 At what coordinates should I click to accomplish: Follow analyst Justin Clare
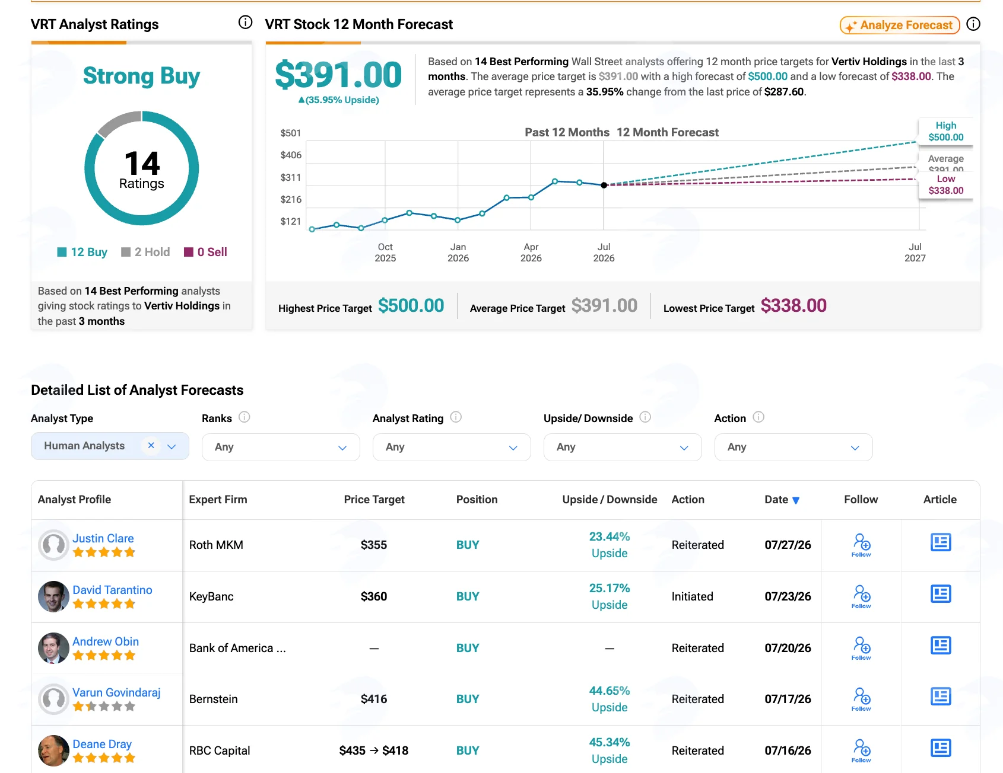click(861, 545)
